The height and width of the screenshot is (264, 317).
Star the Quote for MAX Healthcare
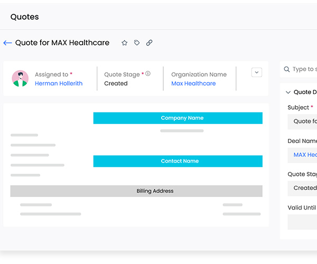[125, 43]
